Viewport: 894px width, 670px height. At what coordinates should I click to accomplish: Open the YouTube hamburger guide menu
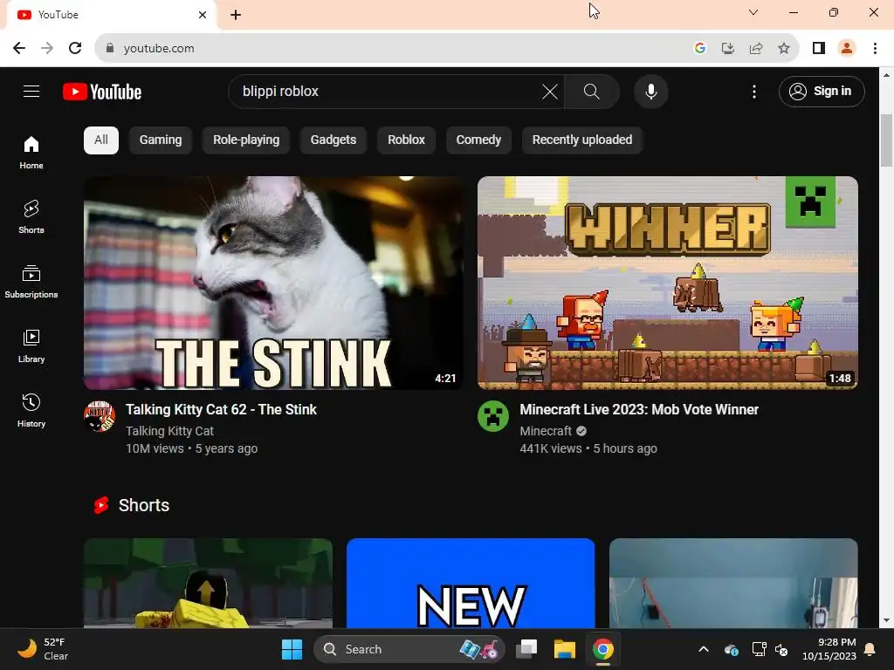pyautogui.click(x=31, y=91)
